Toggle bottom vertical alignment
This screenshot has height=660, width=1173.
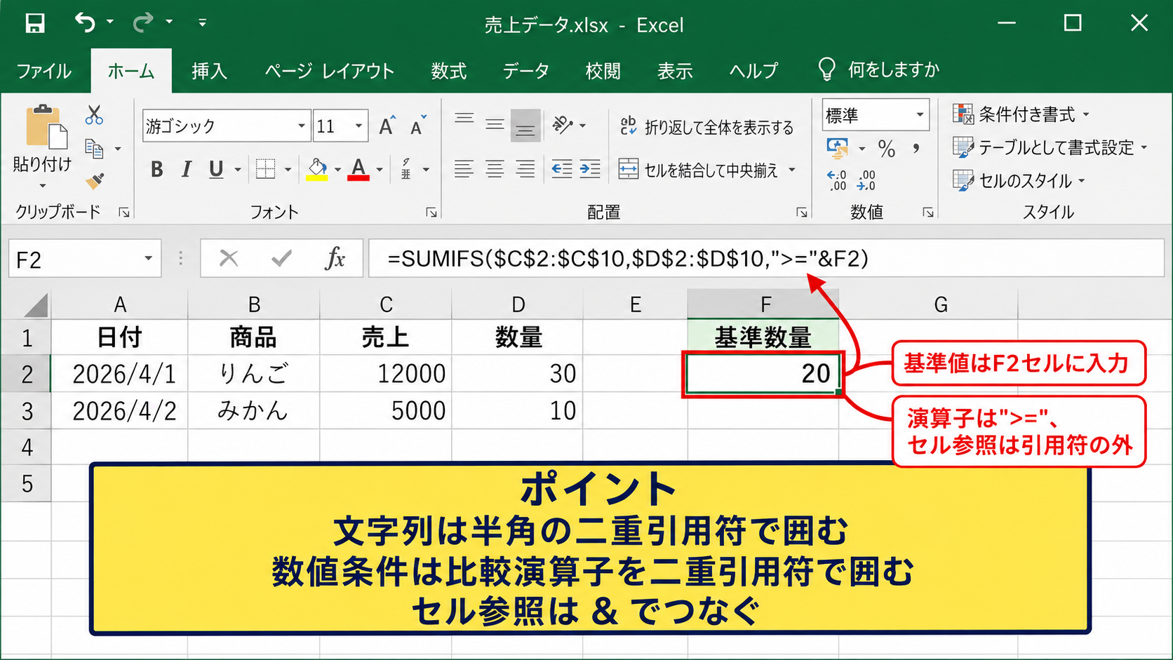[525, 126]
